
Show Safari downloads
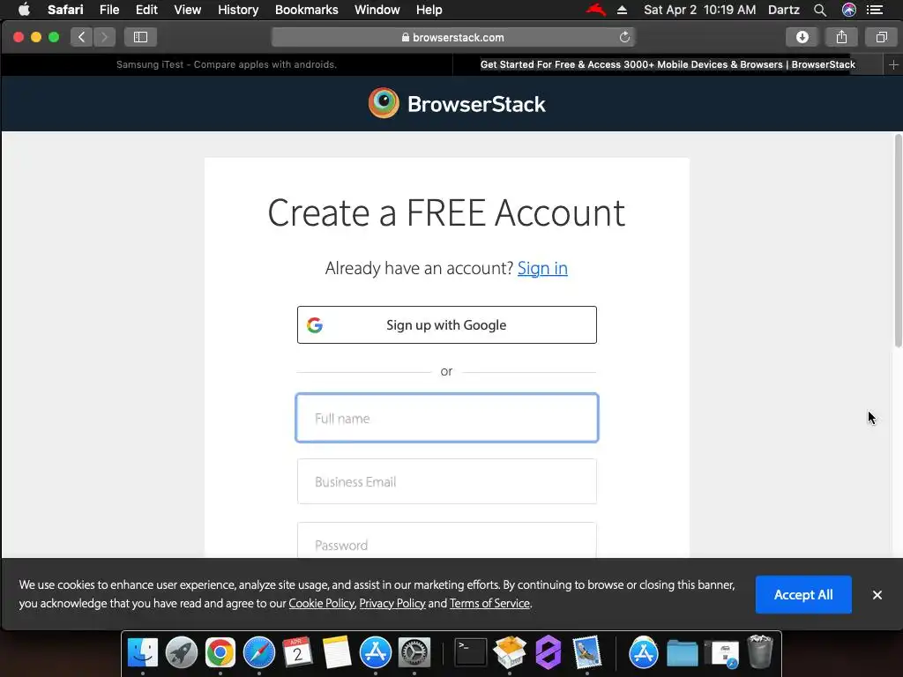pos(802,37)
